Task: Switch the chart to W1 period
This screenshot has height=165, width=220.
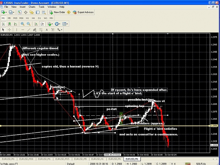Action: [45, 18]
